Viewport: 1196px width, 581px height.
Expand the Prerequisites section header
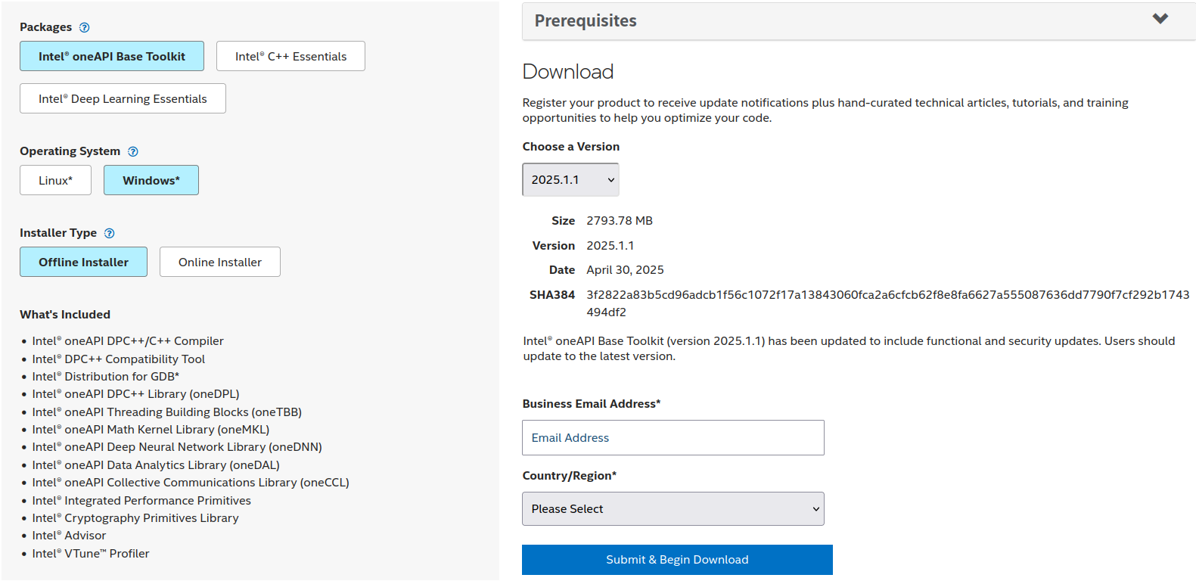[859, 21]
